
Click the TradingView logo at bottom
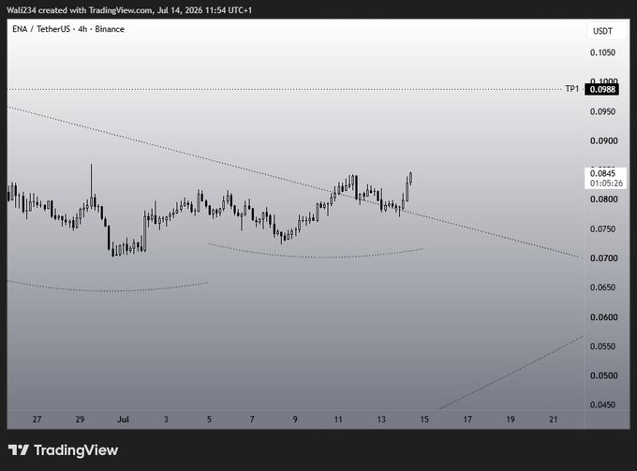pos(64,450)
